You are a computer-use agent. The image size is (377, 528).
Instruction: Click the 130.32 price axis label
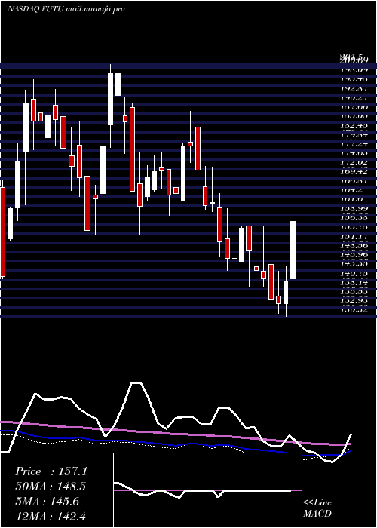click(354, 310)
